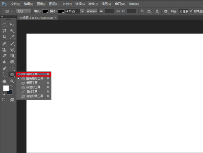The image size is (203, 153).
Task: Open the 描边 stroke color swatch
Action: pyautogui.click(x=61, y=11)
